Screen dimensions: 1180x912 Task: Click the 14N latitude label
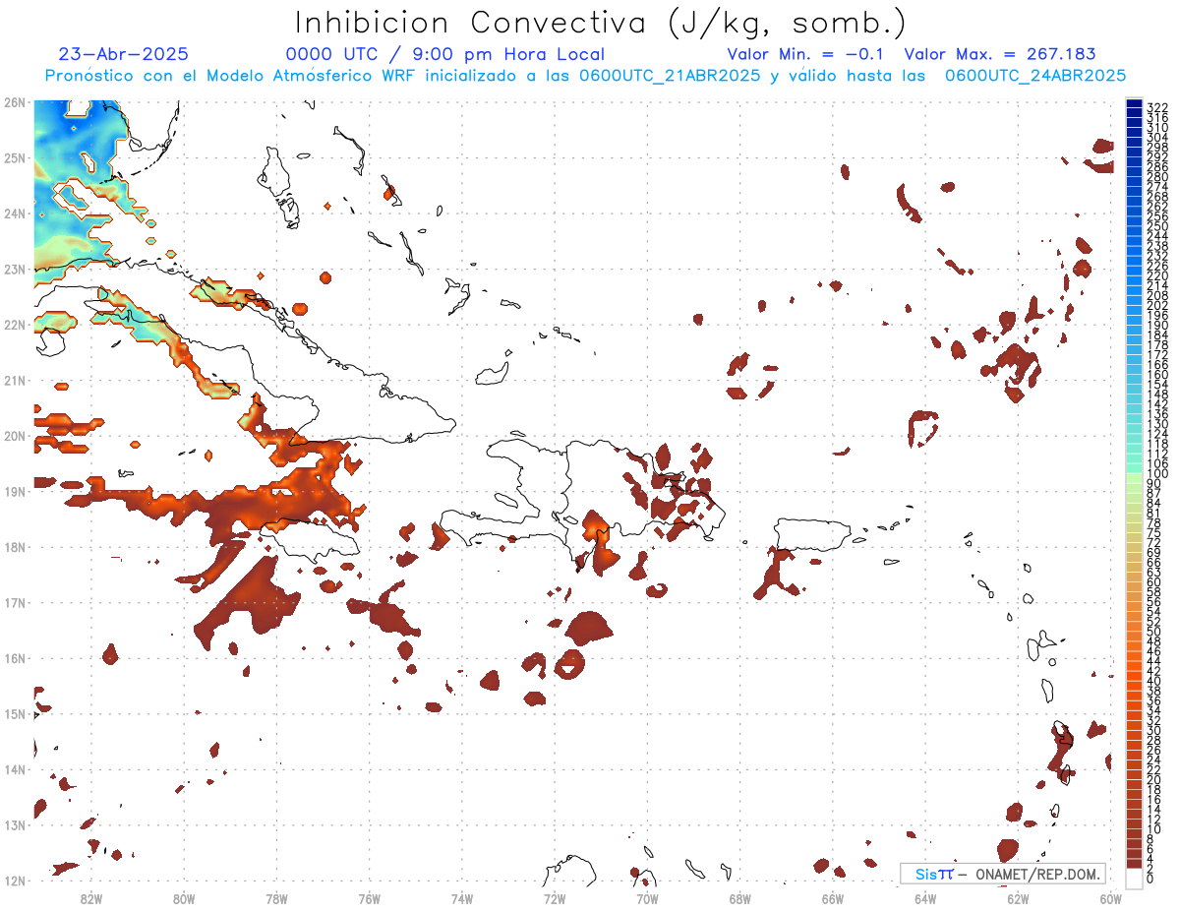pyautogui.click(x=14, y=769)
